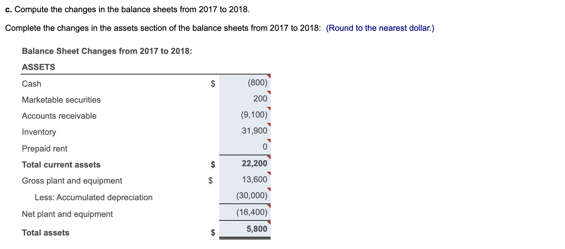Open the answer indicator on Gross plant and equipment
The height and width of the screenshot is (249, 565).
point(269,173)
